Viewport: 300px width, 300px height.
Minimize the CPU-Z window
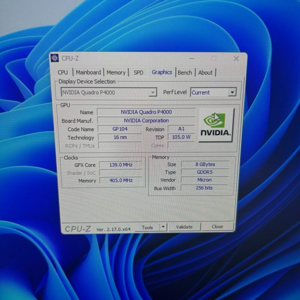tap(192, 58)
